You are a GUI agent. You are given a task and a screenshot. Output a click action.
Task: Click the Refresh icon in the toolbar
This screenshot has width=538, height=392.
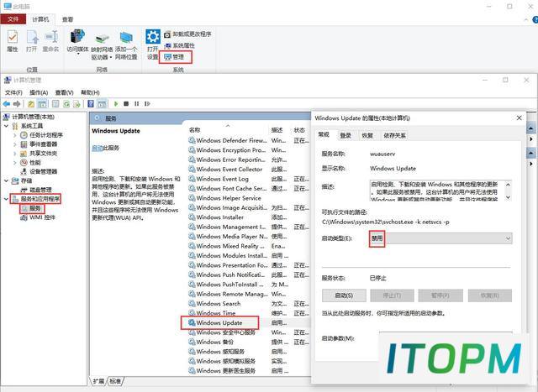pos(66,103)
